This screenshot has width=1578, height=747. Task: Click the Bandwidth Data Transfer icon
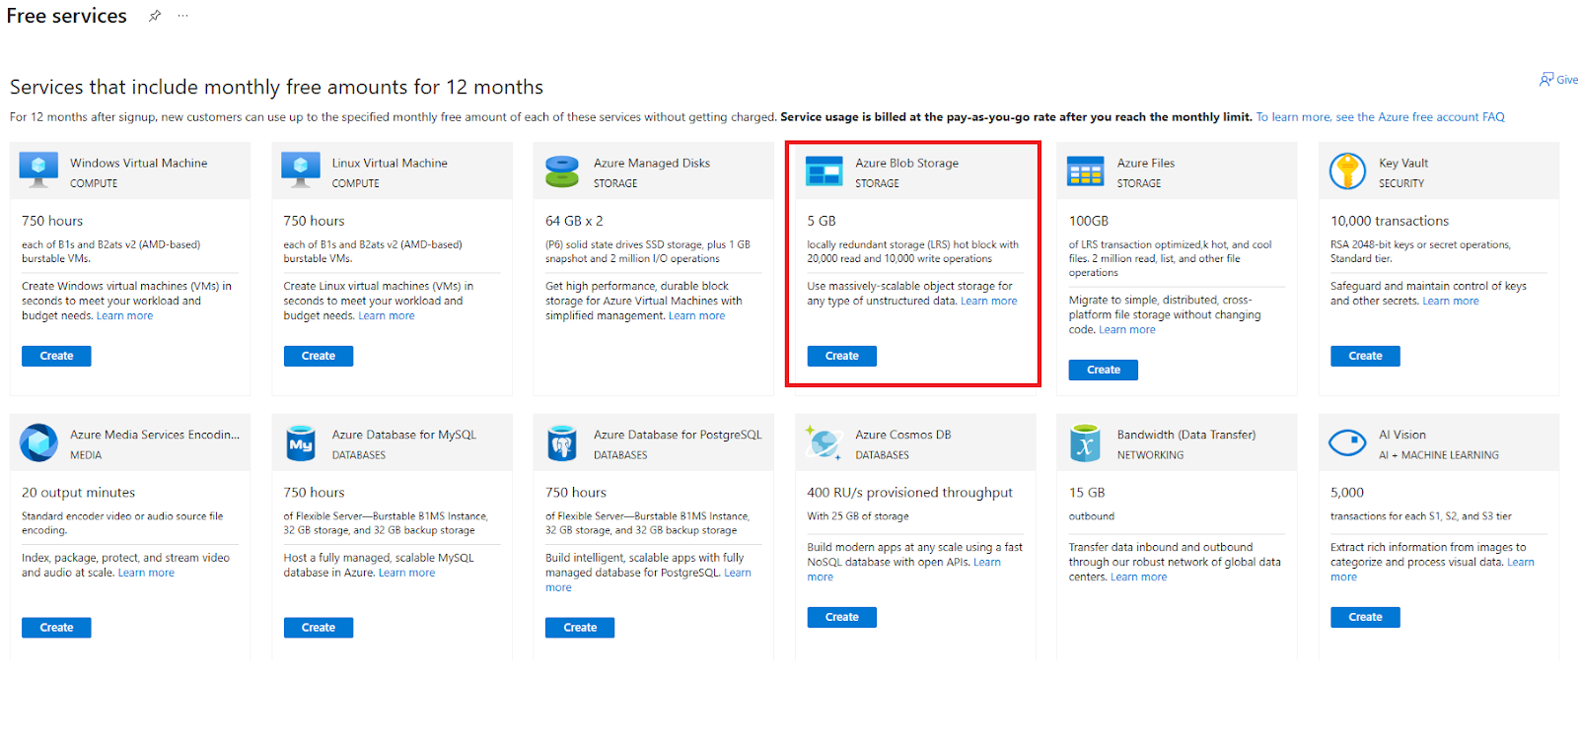point(1085,442)
